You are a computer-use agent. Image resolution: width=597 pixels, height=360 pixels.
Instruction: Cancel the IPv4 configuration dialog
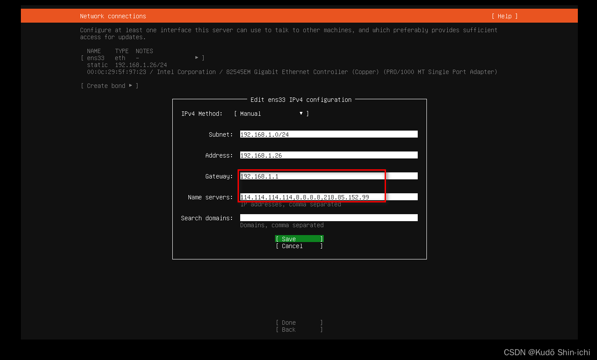(x=299, y=246)
